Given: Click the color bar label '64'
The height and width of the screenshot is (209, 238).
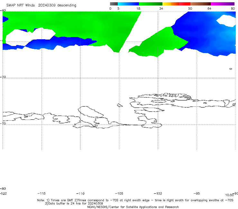Looking at the screenshot, I should [209, 9].
